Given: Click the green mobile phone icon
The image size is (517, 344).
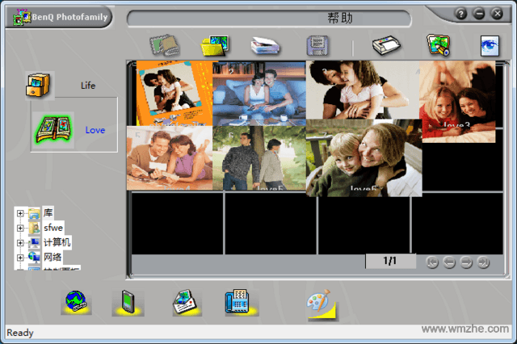Looking at the screenshot, I should [x=127, y=303].
